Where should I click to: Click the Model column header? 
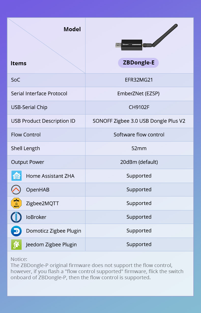click(72, 29)
